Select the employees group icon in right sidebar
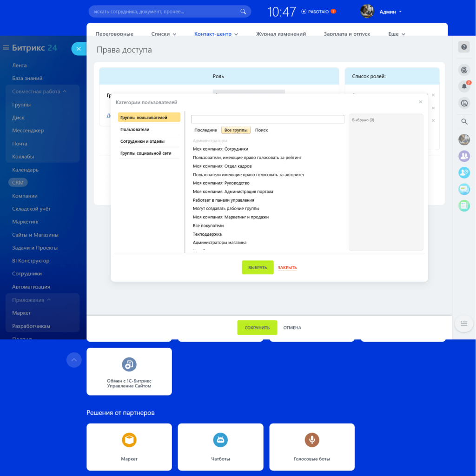Viewport: 476px width, 476px height. tap(464, 156)
